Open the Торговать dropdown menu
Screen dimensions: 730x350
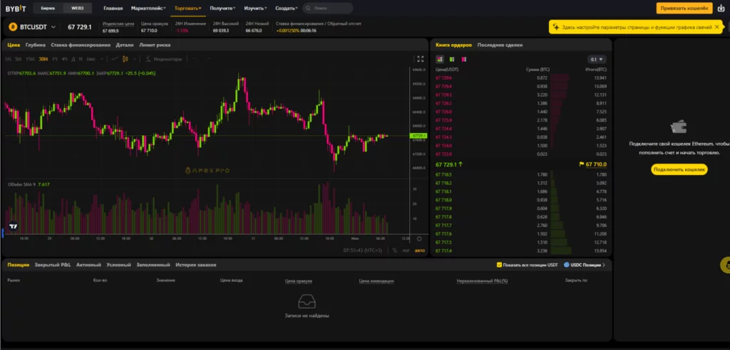(x=188, y=9)
